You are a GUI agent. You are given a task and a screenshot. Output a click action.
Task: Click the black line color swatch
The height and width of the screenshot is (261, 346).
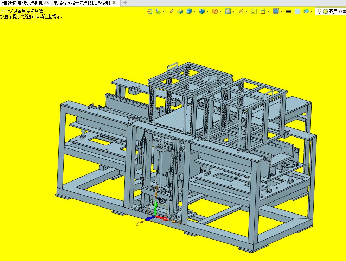click(x=289, y=12)
